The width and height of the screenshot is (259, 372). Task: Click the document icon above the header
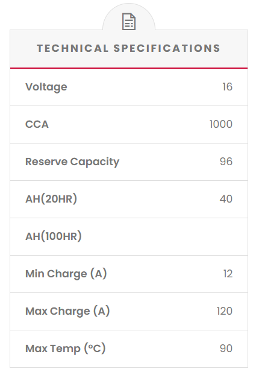pos(129,22)
